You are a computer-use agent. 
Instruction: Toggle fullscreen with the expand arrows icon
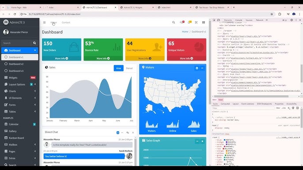pos(196,22)
